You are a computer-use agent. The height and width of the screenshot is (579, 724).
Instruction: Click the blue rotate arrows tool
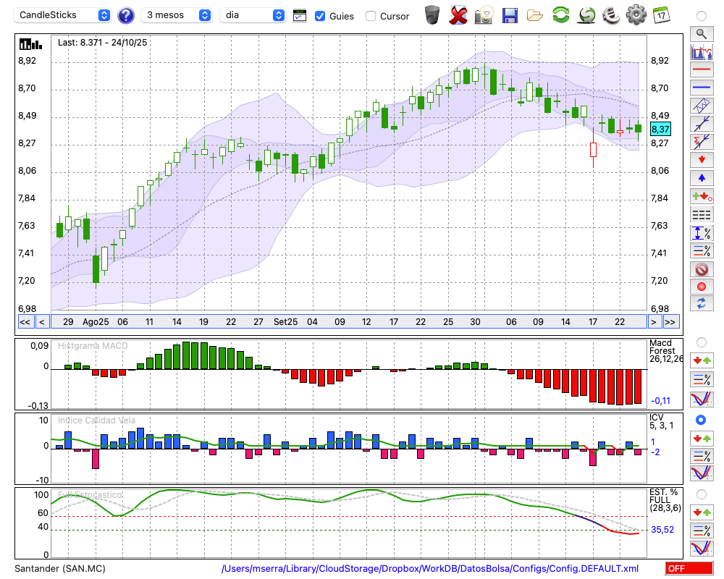click(x=702, y=304)
